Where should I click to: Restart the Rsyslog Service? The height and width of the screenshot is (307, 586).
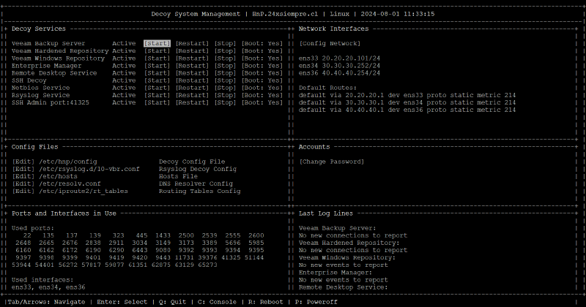[x=192, y=95]
